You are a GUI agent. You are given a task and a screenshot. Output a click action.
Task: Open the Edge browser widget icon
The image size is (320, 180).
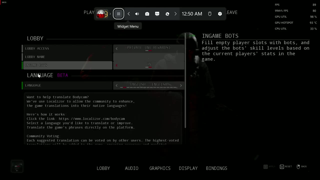pos(167,14)
